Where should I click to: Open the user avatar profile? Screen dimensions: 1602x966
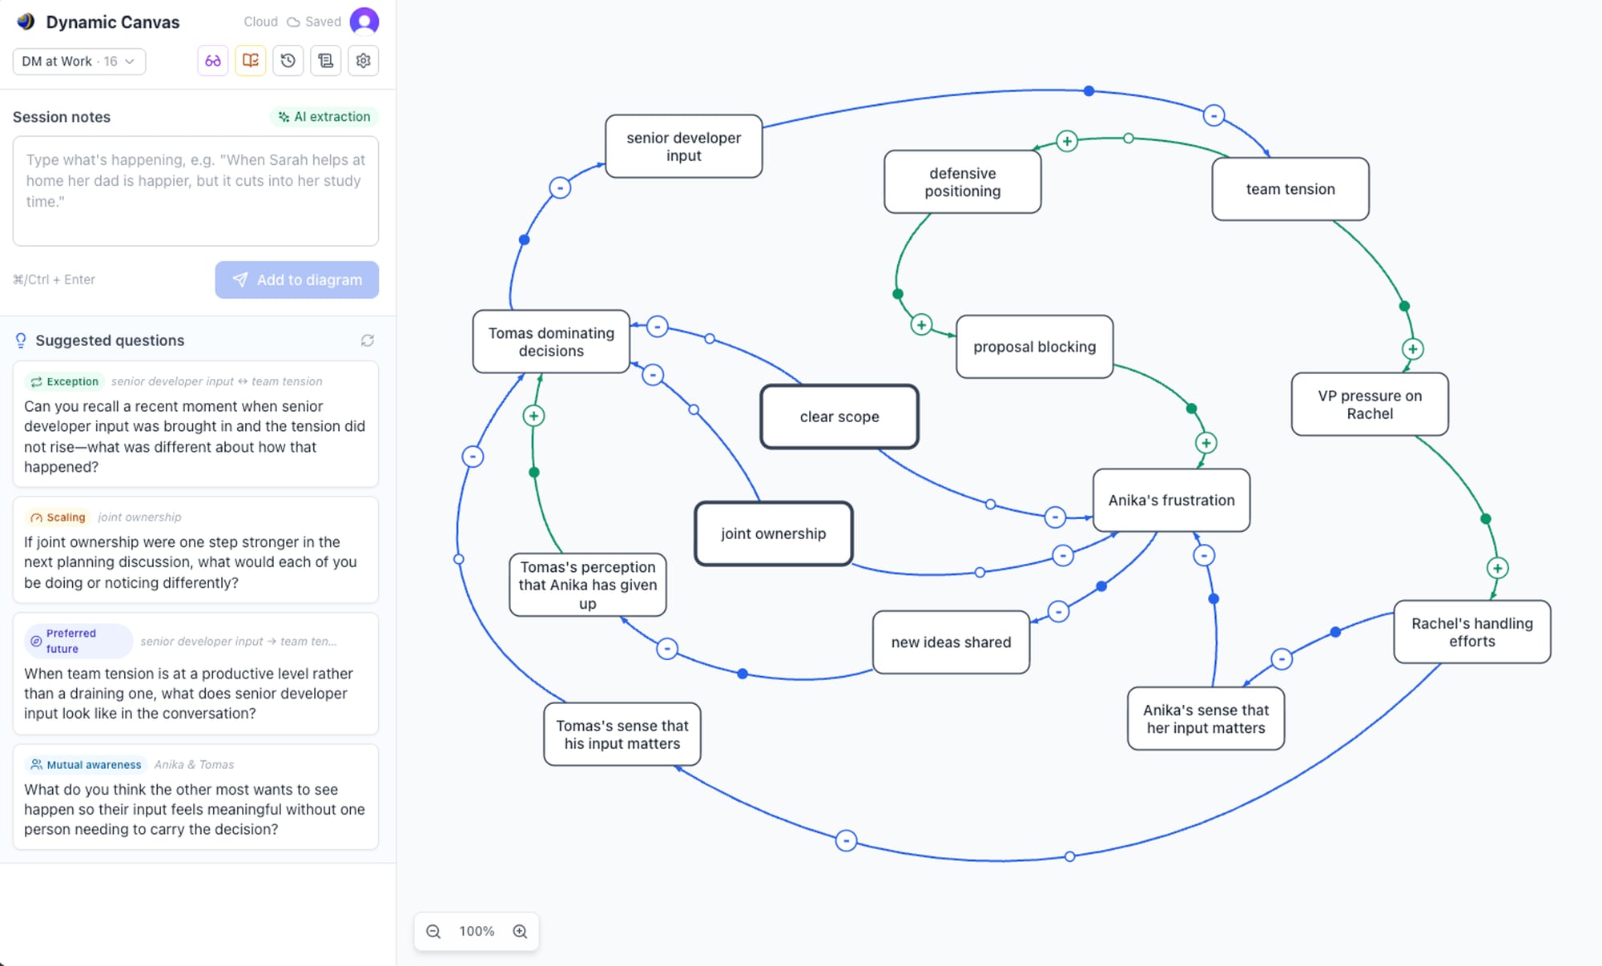tap(364, 22)
